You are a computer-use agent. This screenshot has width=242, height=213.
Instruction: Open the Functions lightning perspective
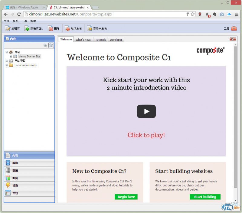[x=29, y=186]
